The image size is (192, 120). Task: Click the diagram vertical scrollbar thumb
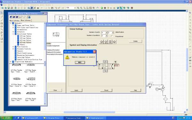tap(187, 60)
